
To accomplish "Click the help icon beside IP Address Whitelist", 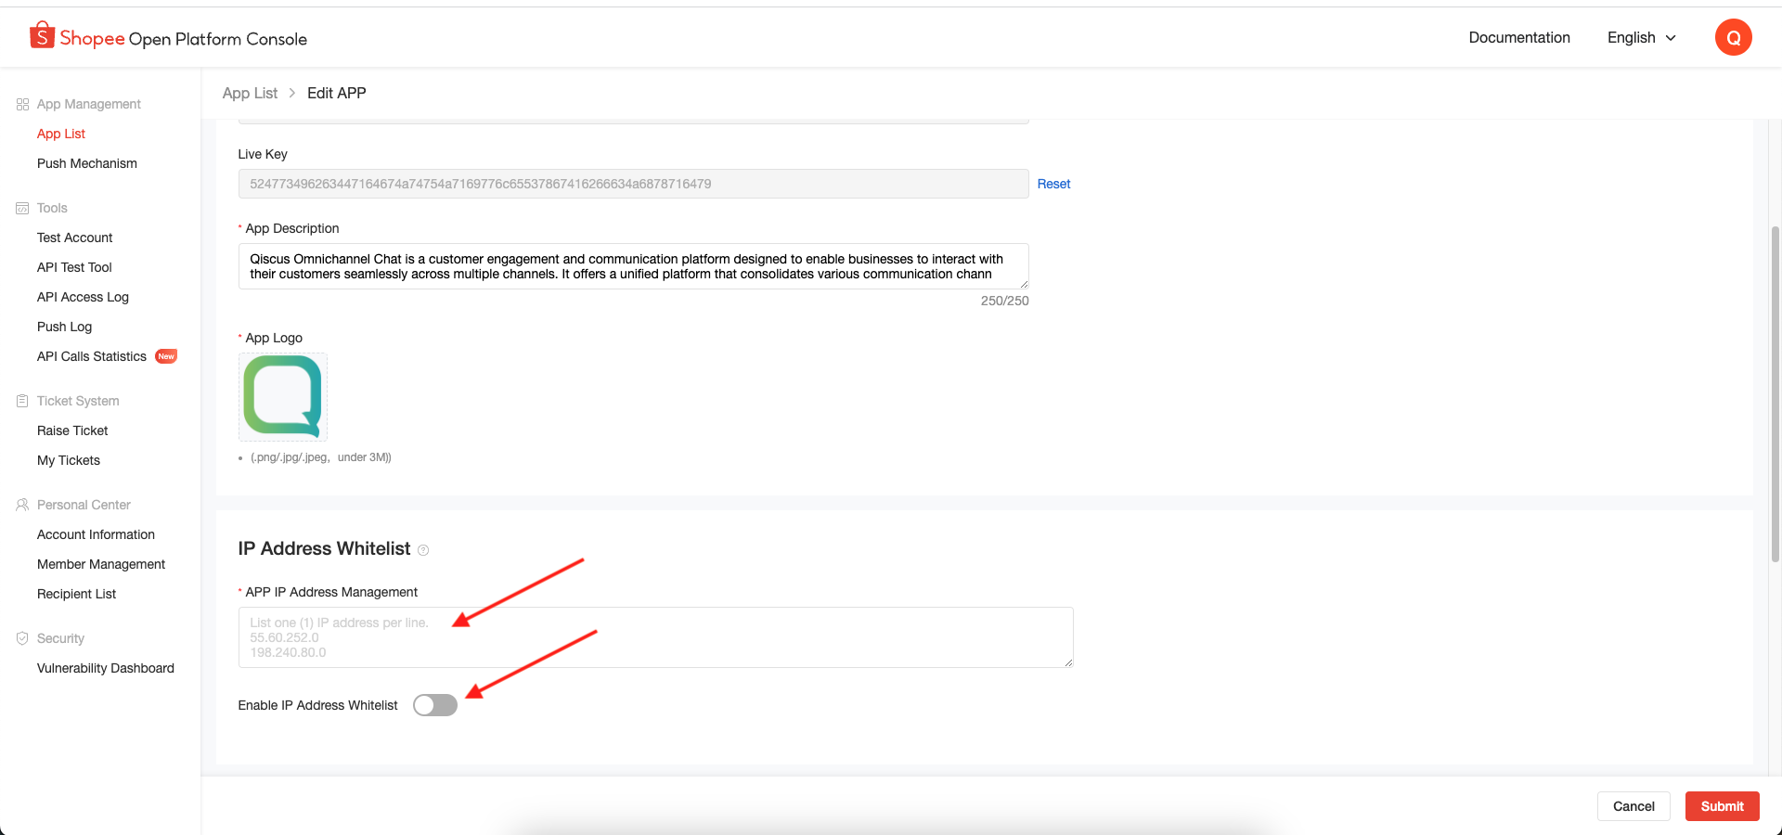I will [x=423, y=550].
